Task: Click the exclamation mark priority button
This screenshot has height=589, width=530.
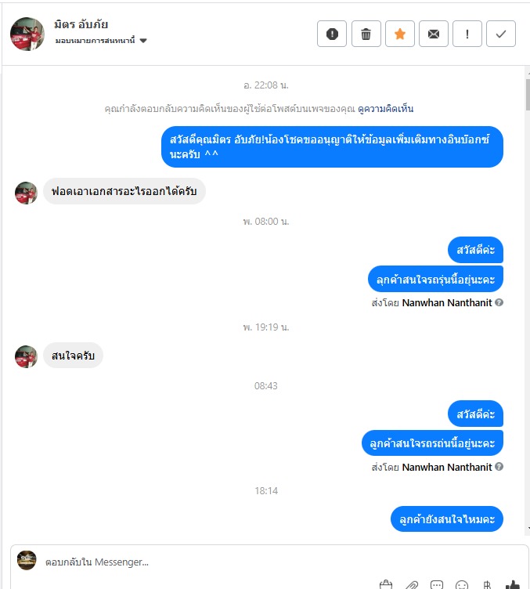Action: click(x=467, y=34)
